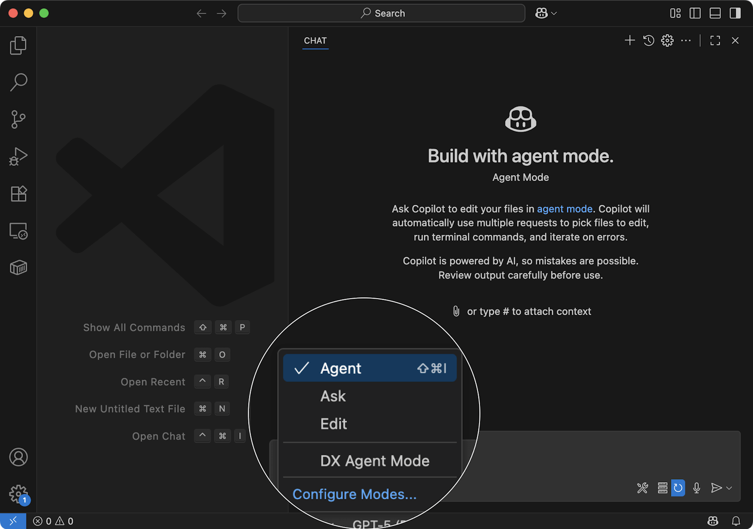Switch to DX Agent Mode
This screenshot has height=529, width=753.
pos(375,461)
